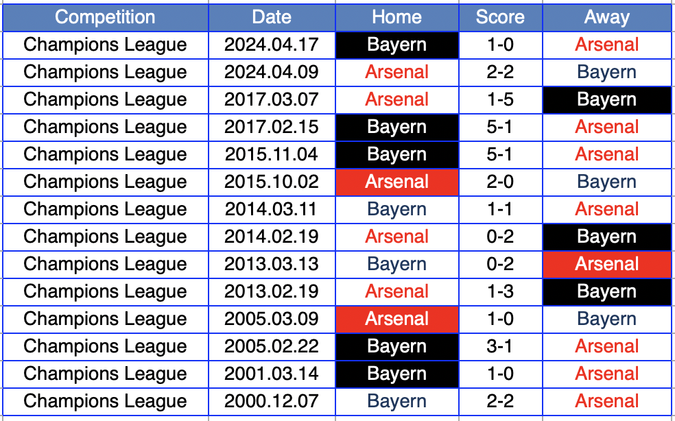Click the Bayern home cell for 2001.03.14

pos(396,374)
